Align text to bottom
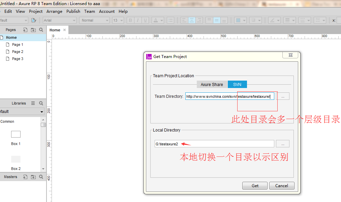341x202 pixels. point(224,20)
